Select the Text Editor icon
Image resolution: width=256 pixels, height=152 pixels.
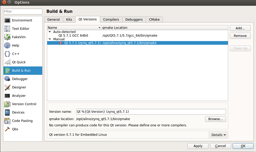[x=7, y=29]
